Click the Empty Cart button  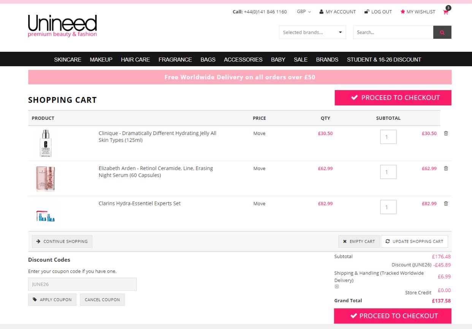click(x=359, y=242)
